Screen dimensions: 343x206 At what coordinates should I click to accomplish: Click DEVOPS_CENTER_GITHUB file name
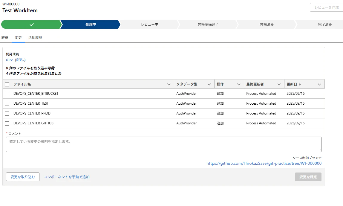(33, 123)
